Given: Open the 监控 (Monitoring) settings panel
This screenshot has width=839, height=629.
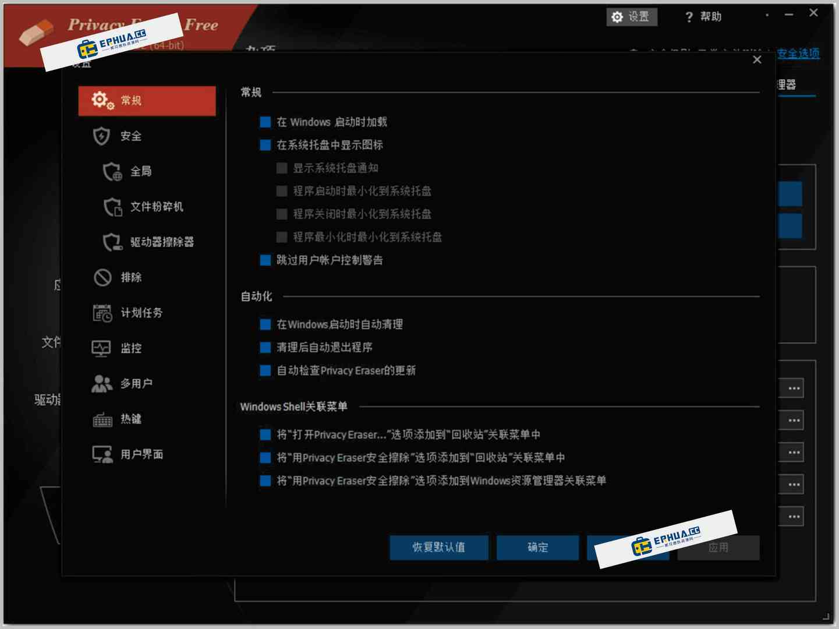Looking at the screenshot, I should (x=130, y=348).
